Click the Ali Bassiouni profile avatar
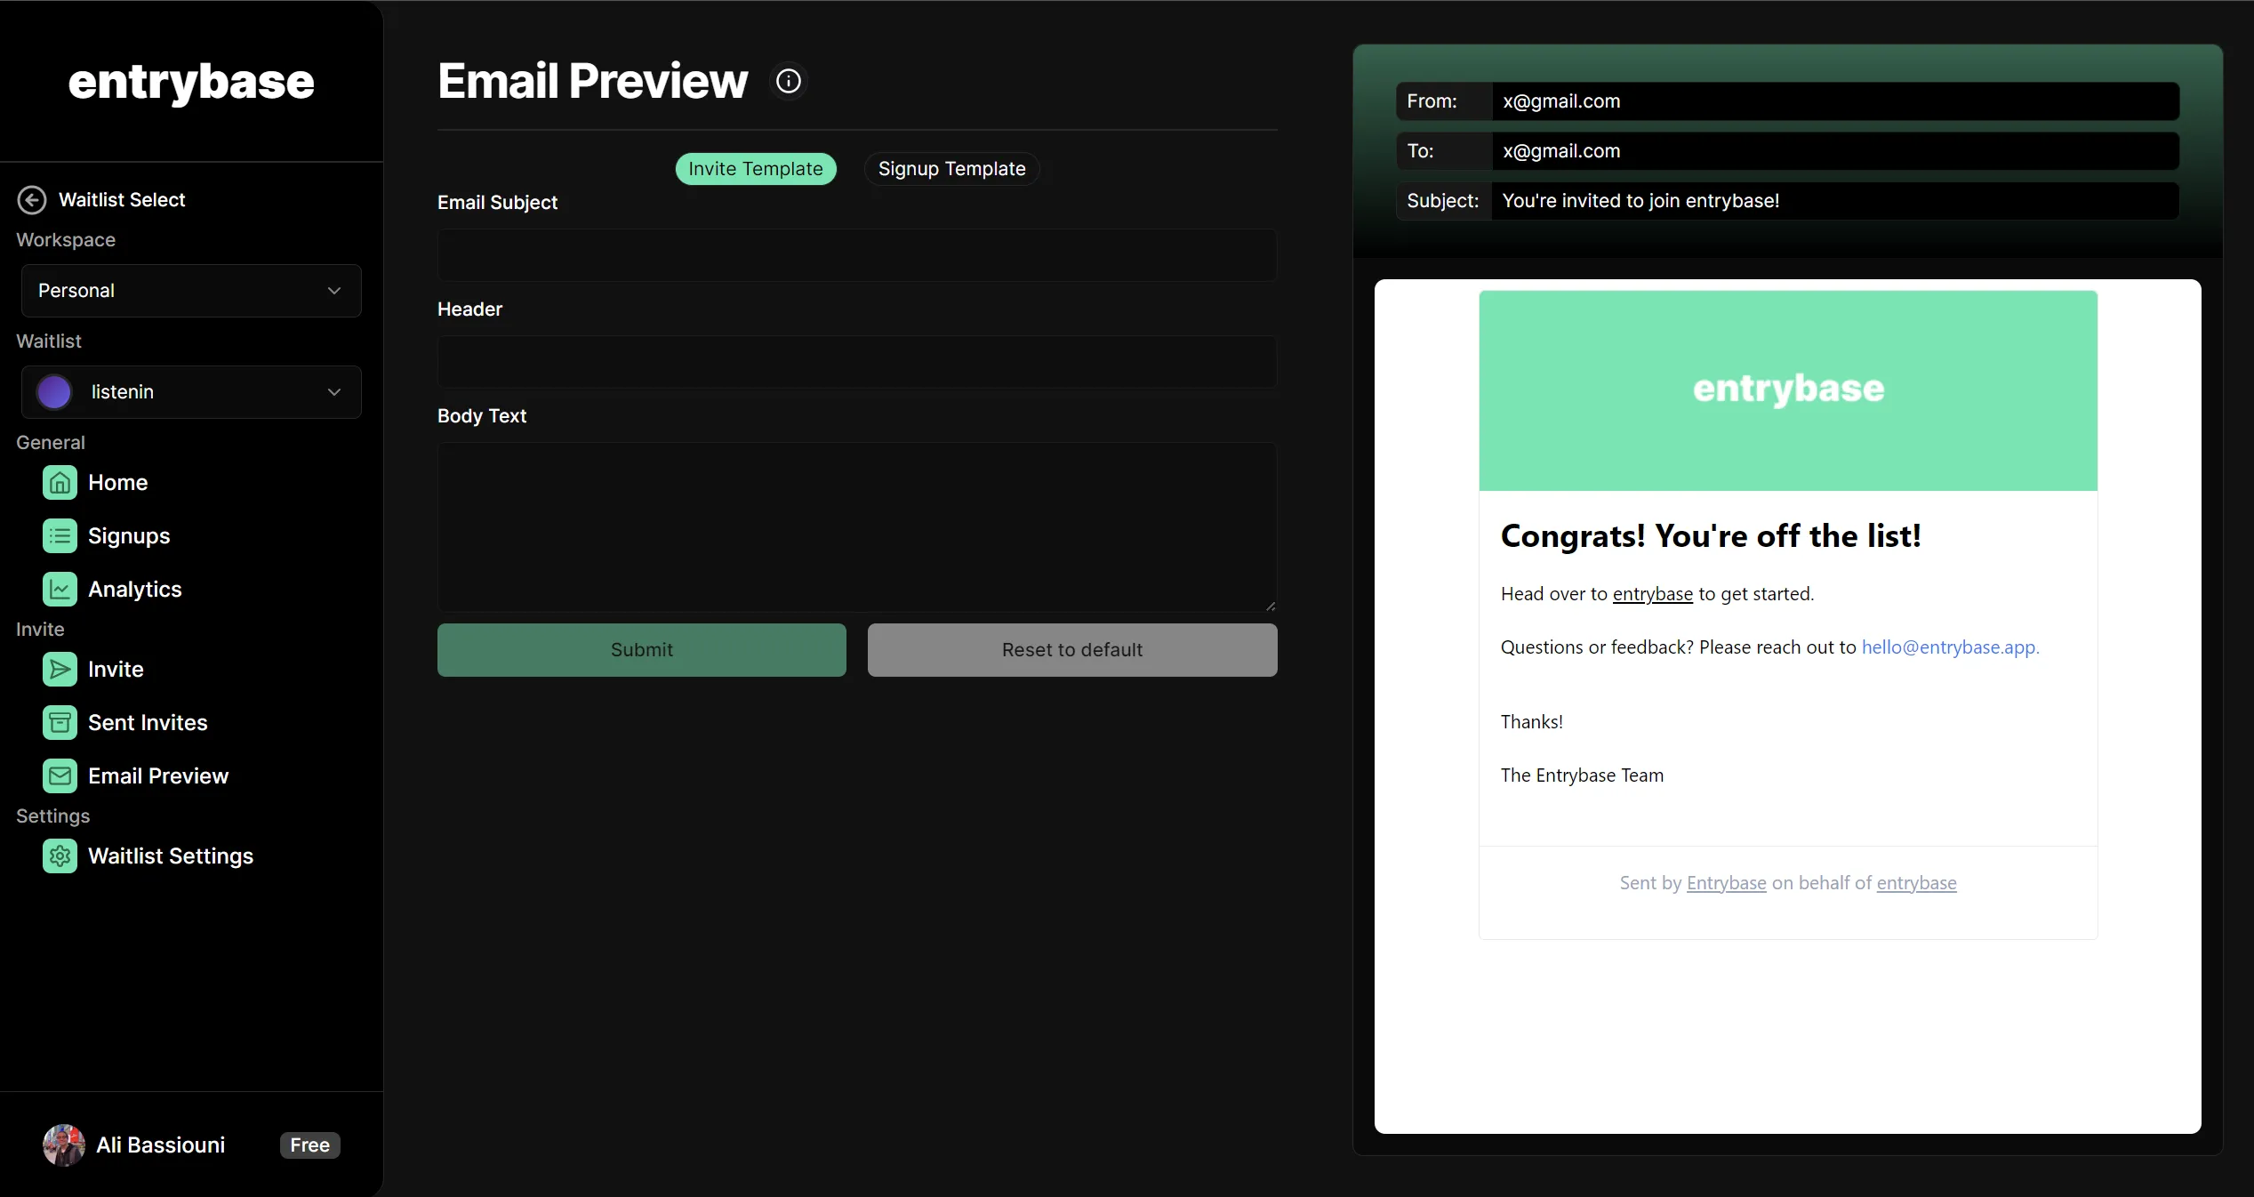 point(64,1145)
